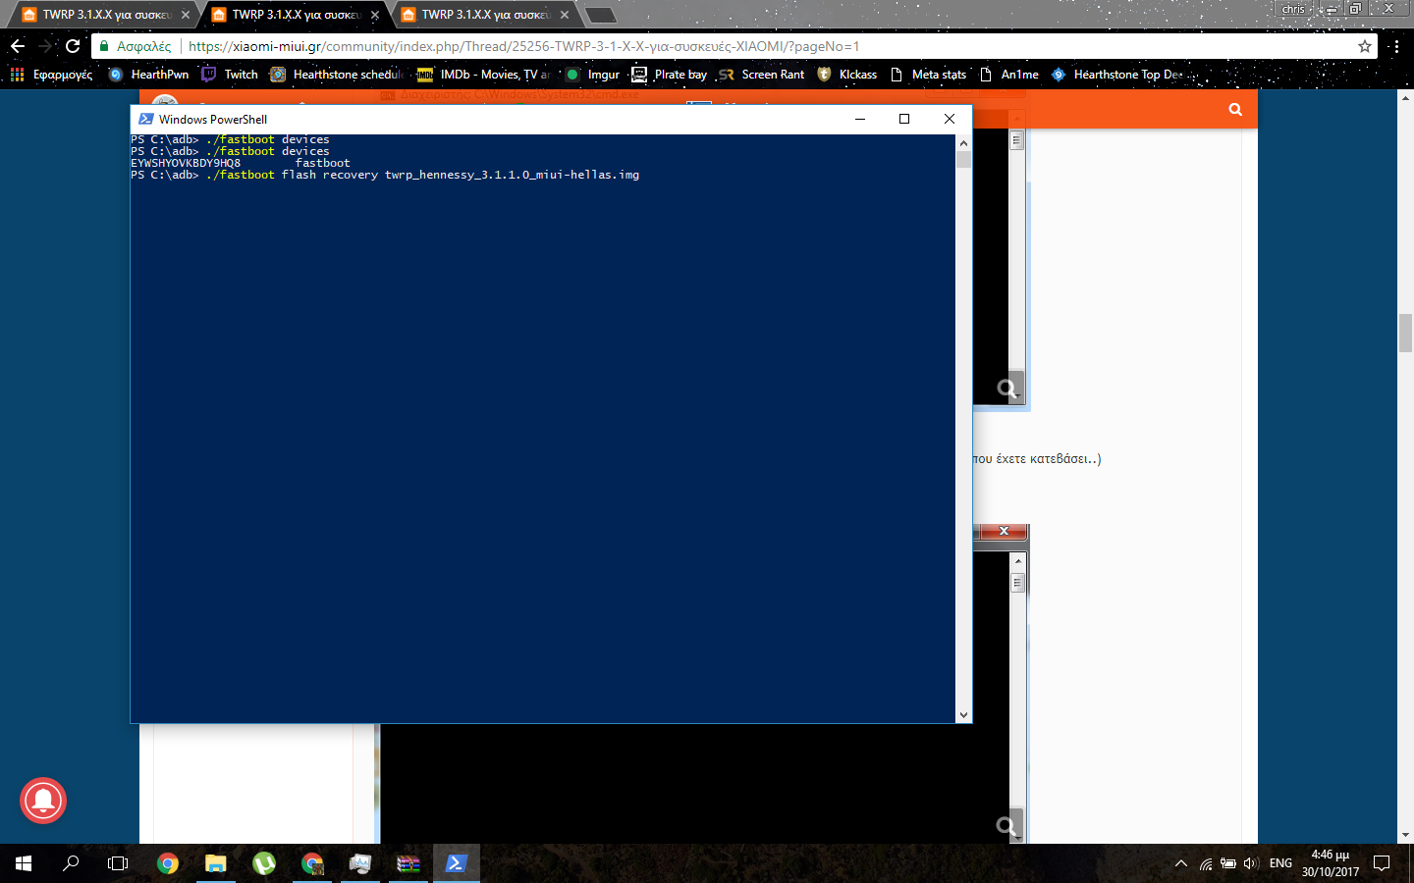Click the red notification bell on the page
Image resolution: width=1414 pixels, height=883 pixels.
pos(43,801)
